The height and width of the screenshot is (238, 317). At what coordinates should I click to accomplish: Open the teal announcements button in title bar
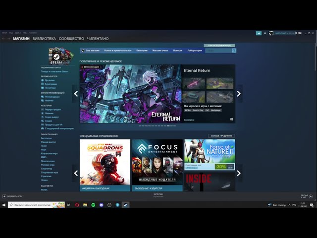[x=259, y=33]
